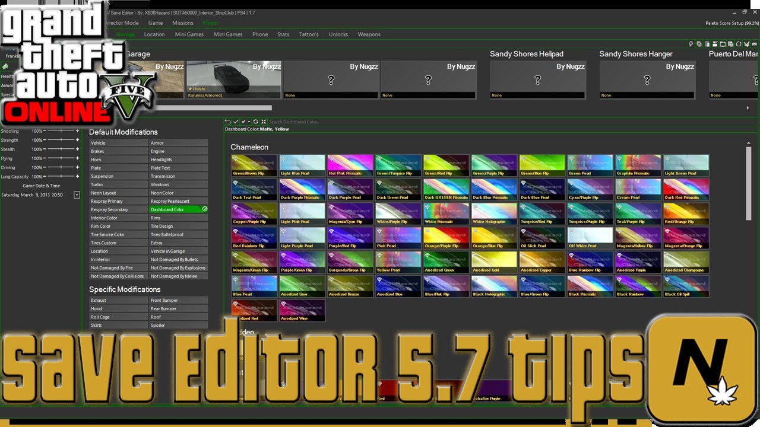Click the undo arrow beside the dashboard color search
This screenshot has height=427, width=760.
[228, 122]
